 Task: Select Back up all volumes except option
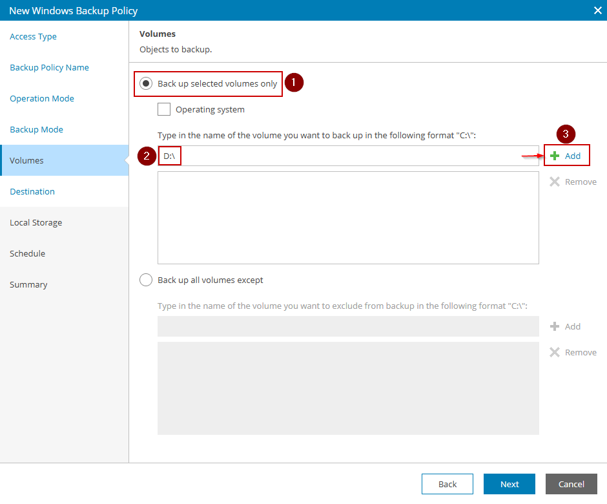[x=146, y=280]
